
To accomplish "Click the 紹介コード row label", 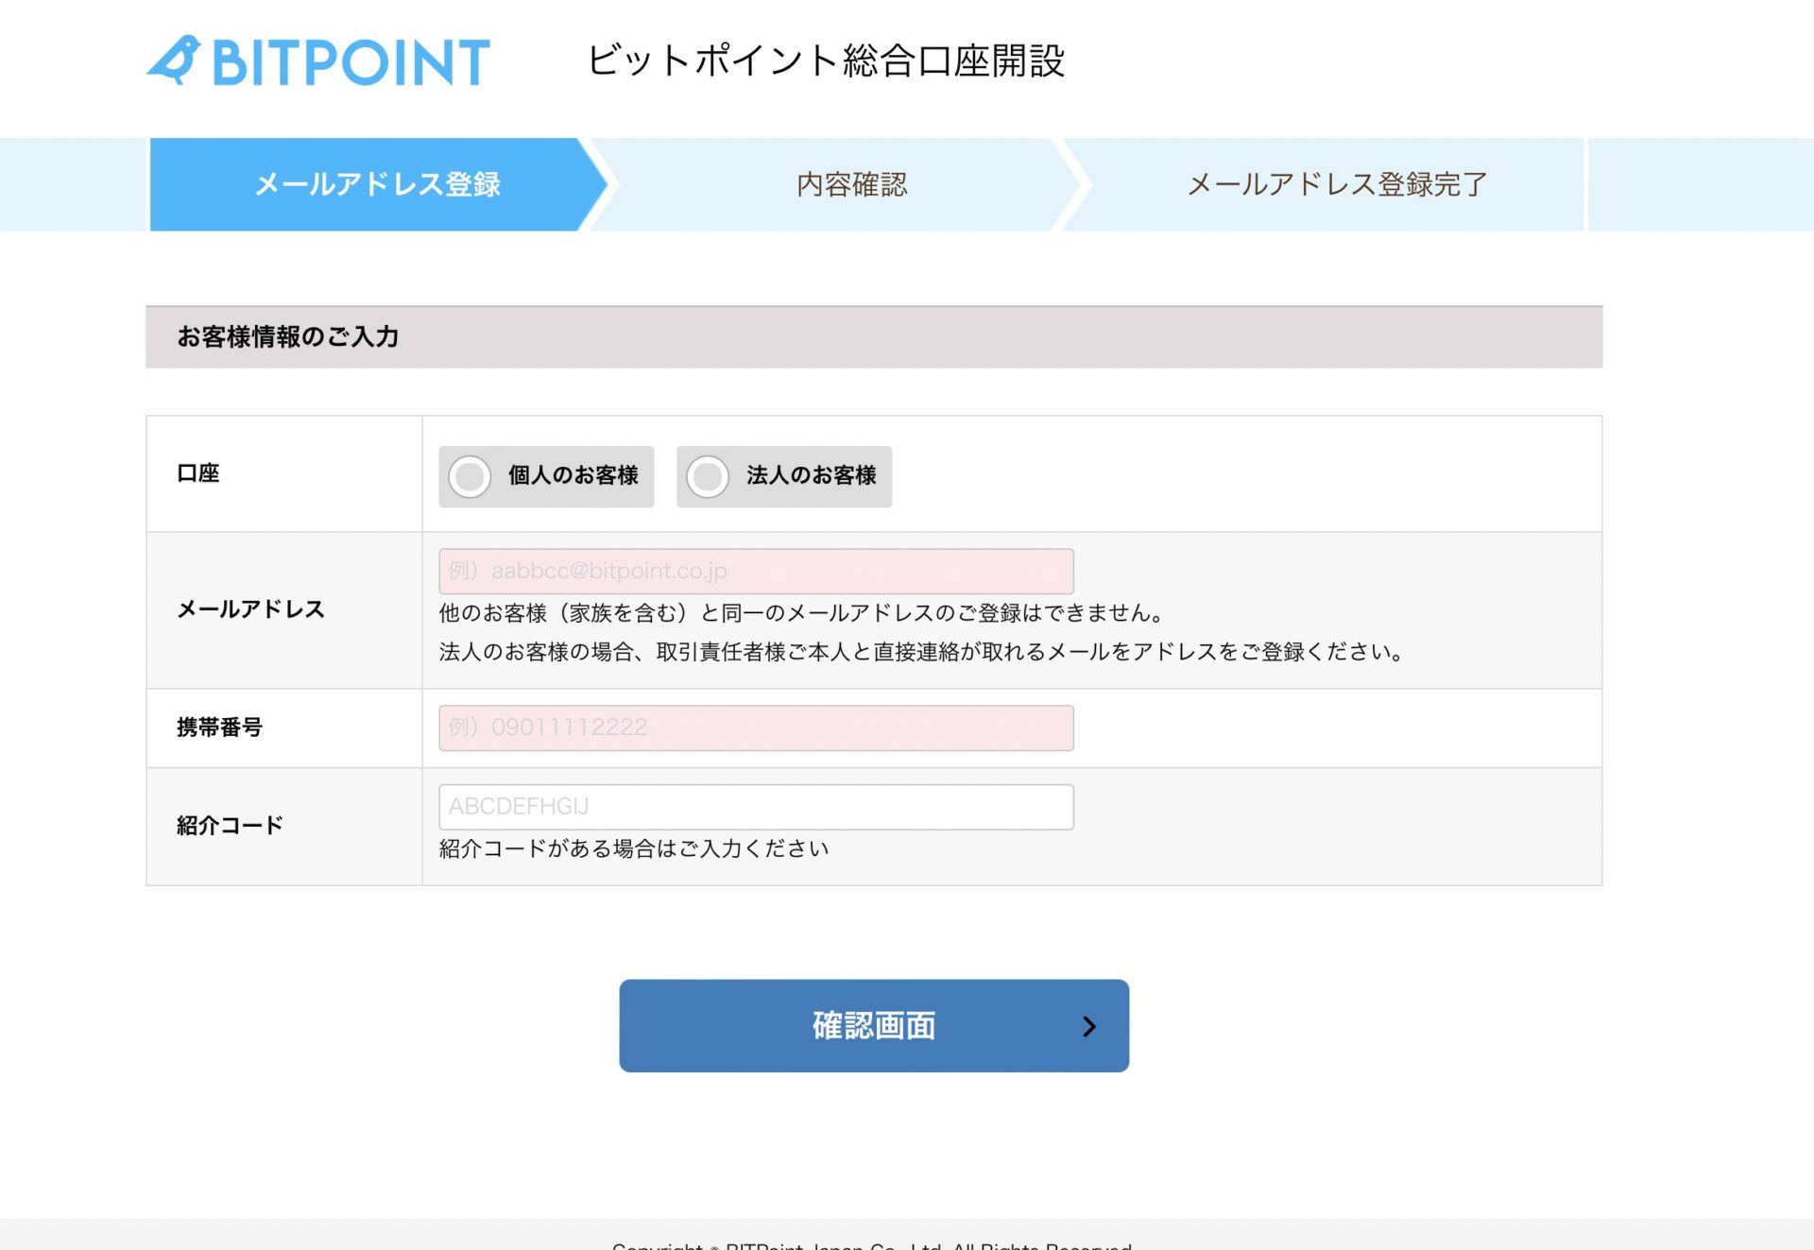I will pyautogui.click(x=230, y=826).
